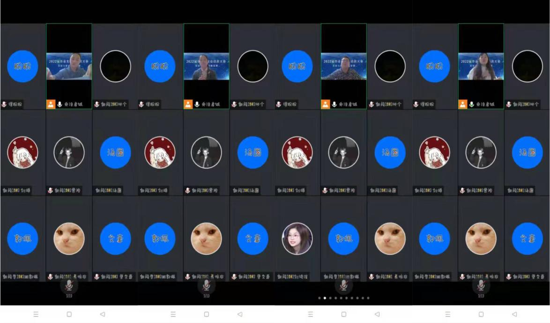Select blue 文豪 avatar in leftmost screenshot
The width and height of the screenshot is (550, 323).
point(115,238)
